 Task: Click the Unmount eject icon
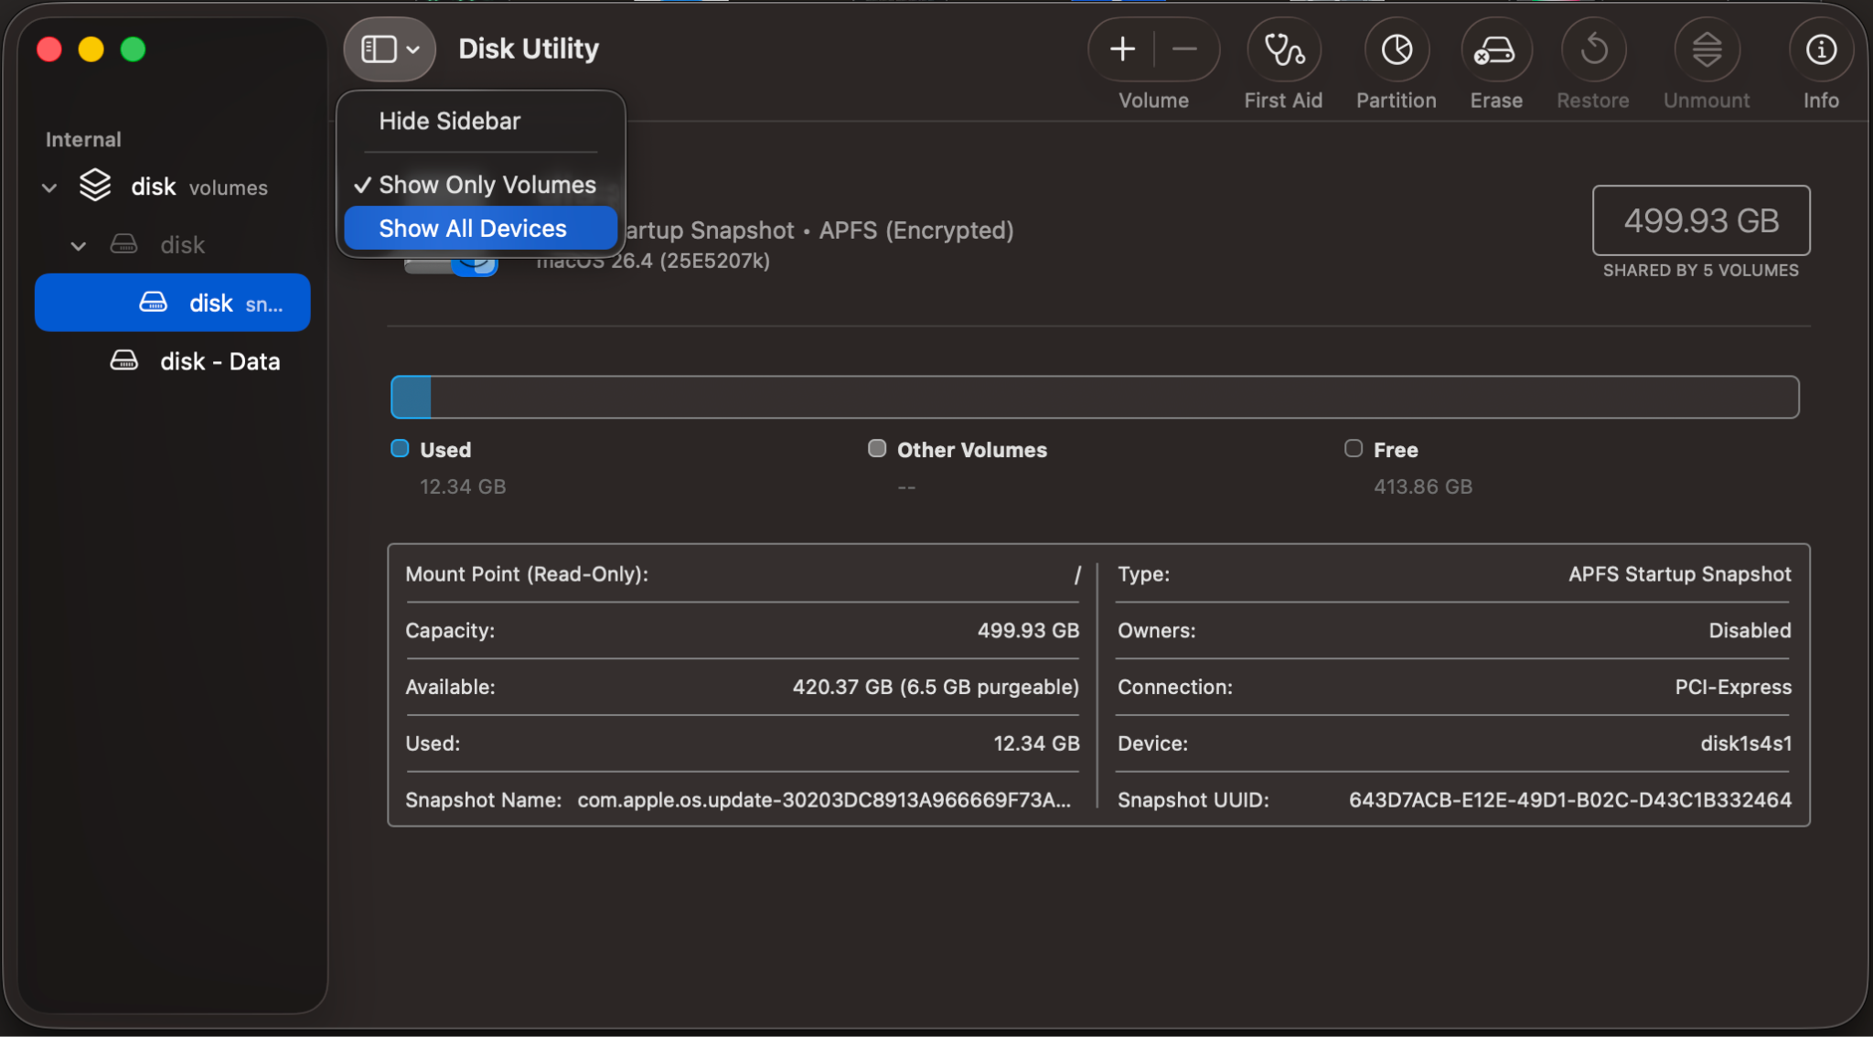pyautogui.click(x=1707, y=50)
